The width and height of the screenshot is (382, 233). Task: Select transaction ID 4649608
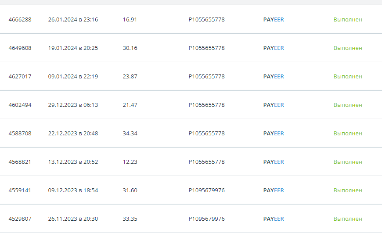(20, 48)
